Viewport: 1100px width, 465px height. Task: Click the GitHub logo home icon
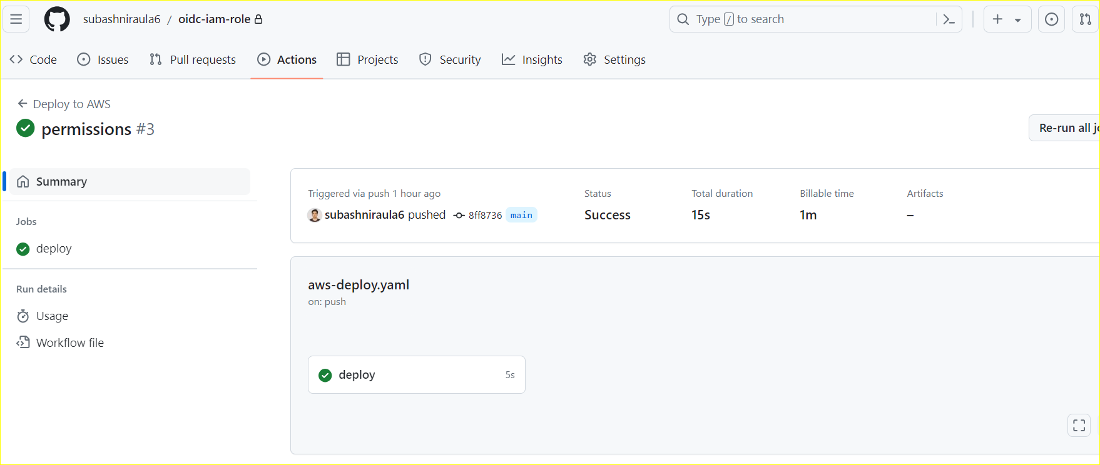[57, 19]
